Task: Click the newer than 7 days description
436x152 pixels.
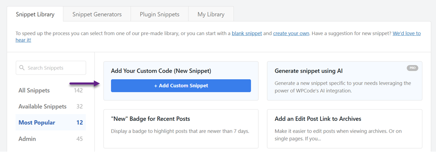Action: click(x=180, y=131)
